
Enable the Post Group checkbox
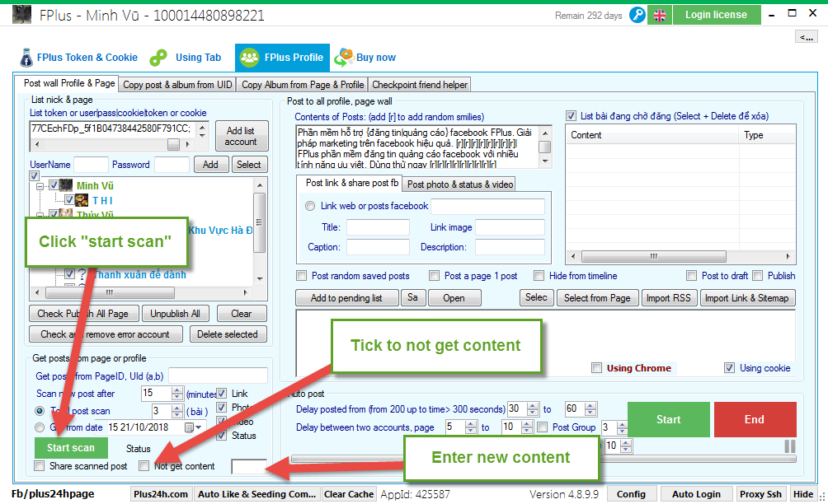coord(543,427)
